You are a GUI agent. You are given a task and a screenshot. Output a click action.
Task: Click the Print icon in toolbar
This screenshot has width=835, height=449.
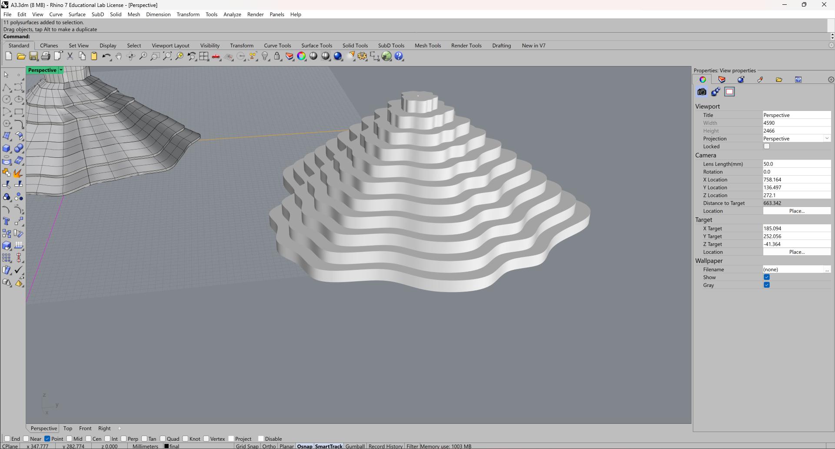click(x=45, y=56)
